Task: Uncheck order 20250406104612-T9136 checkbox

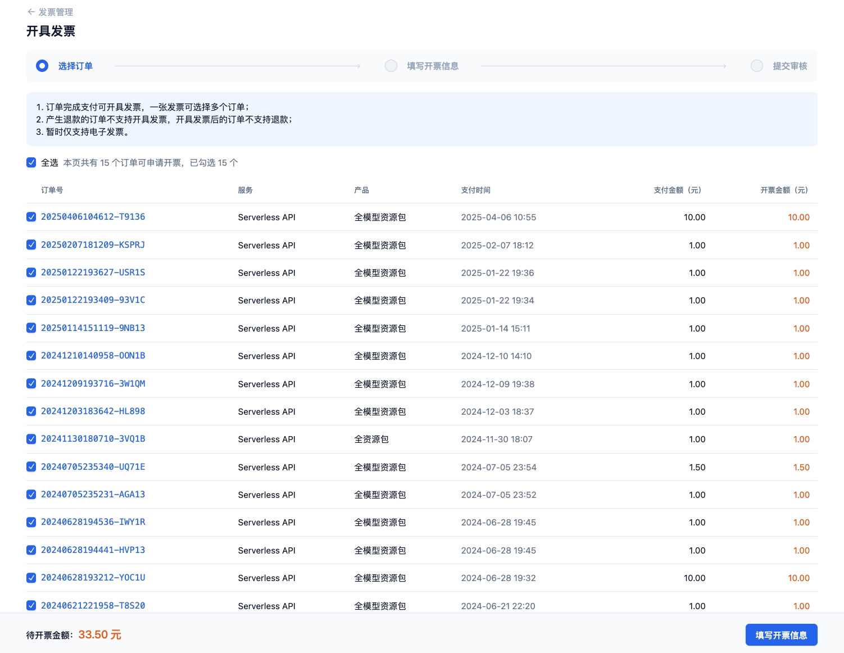Action: click(x=31, y=217)
